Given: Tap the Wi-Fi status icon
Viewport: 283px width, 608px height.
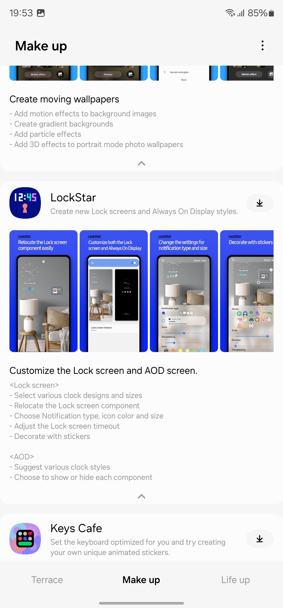Looking at the screenshot, I should 230,13.
